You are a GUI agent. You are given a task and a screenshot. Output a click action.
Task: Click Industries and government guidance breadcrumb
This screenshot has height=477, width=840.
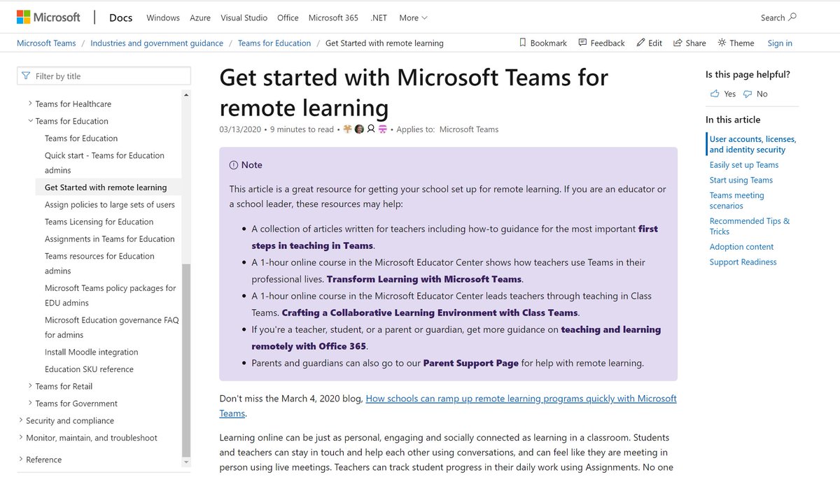click(157, 43)
